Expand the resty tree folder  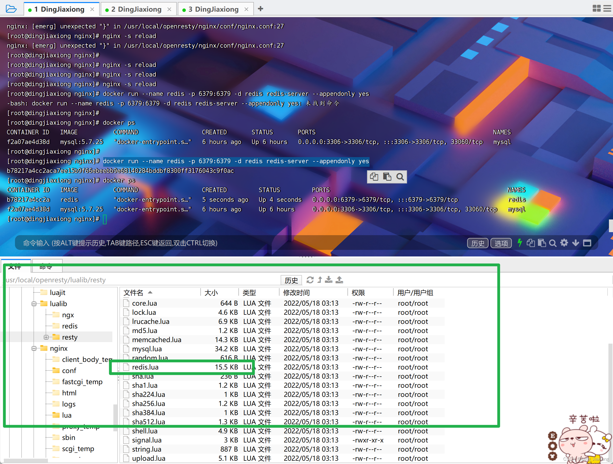tap(46, 337)
